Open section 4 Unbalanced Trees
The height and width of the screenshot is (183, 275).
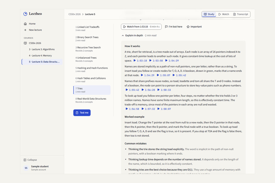click(92, 59)
